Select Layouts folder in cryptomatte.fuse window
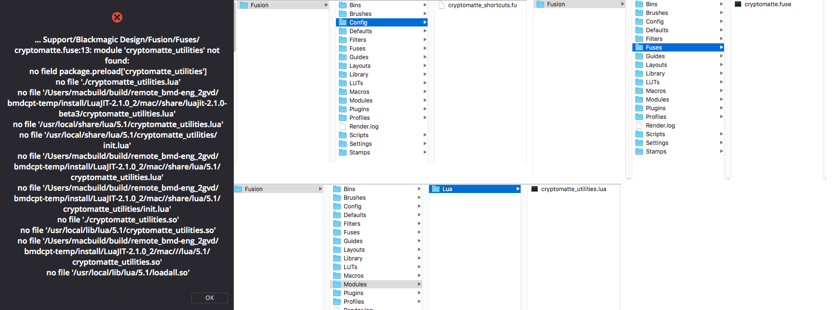The image size is (832, 310). click(678, 65)
